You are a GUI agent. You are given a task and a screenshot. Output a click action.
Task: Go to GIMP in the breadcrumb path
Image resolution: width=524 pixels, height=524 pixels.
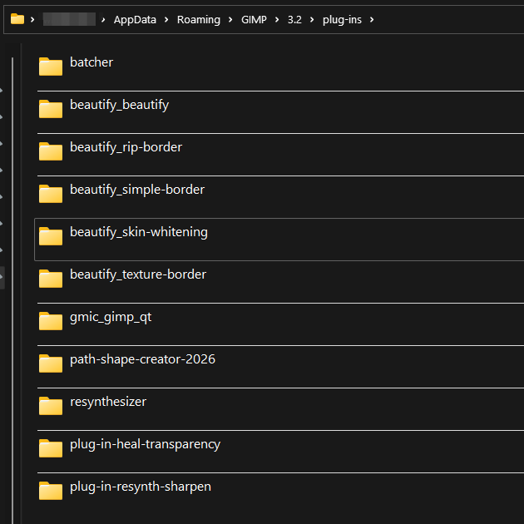pos(254,20)
